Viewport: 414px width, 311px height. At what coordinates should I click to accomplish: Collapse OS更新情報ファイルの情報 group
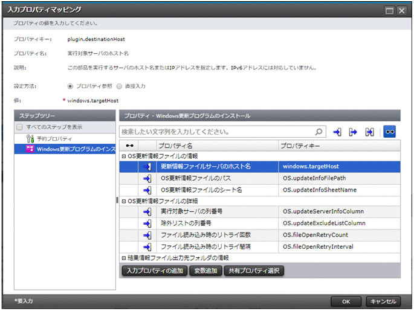(123, 156)
